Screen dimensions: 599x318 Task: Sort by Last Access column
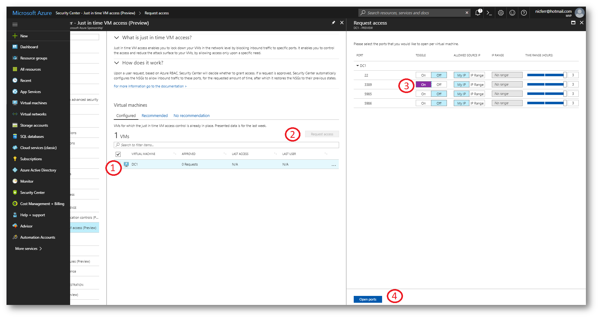click(240, 154)
